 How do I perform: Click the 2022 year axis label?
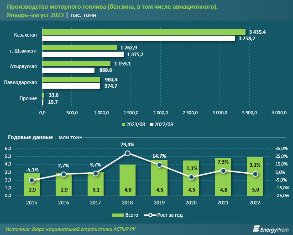tap(255, 203)
